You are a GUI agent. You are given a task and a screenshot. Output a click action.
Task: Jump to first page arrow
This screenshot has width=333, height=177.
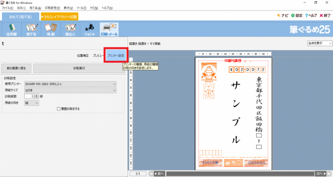151,173
